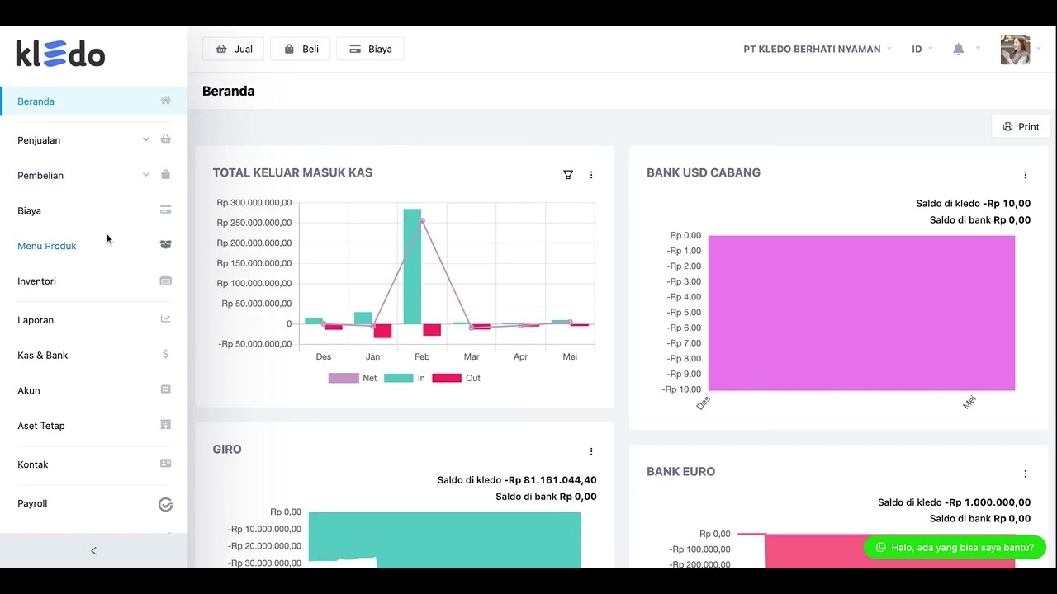The width and height of the screenshot is (1057, 594).
Task: Click the BANK USD CABANG title
Action: [704, 173]
